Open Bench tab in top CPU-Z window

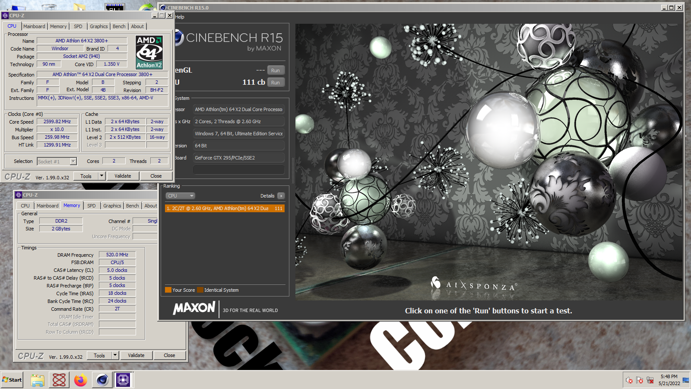[x=119, y=26]
